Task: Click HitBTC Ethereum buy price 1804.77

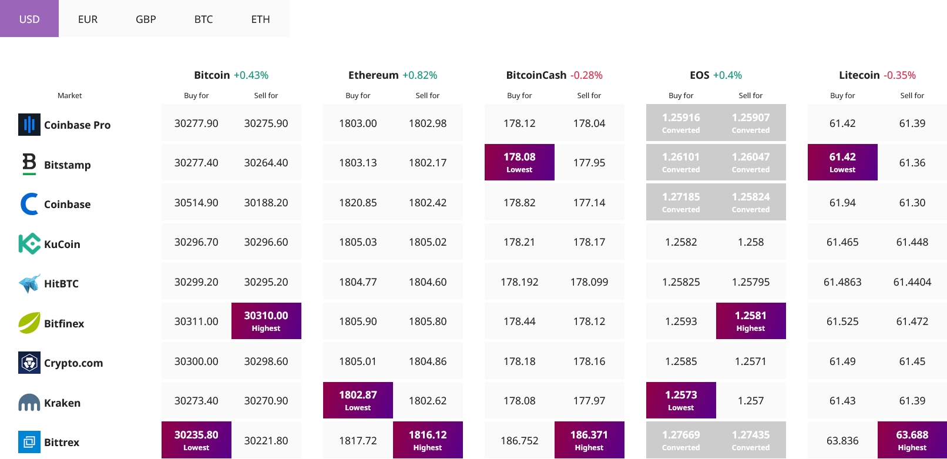Action: [358, 282]
